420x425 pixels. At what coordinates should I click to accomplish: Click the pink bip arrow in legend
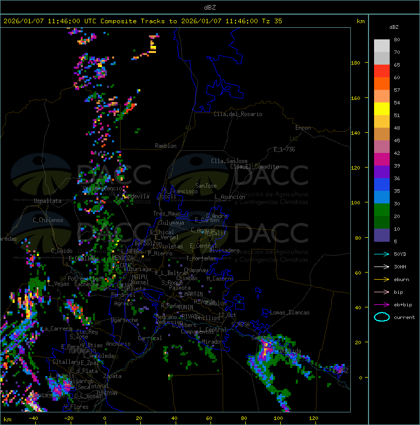(382, 292)
